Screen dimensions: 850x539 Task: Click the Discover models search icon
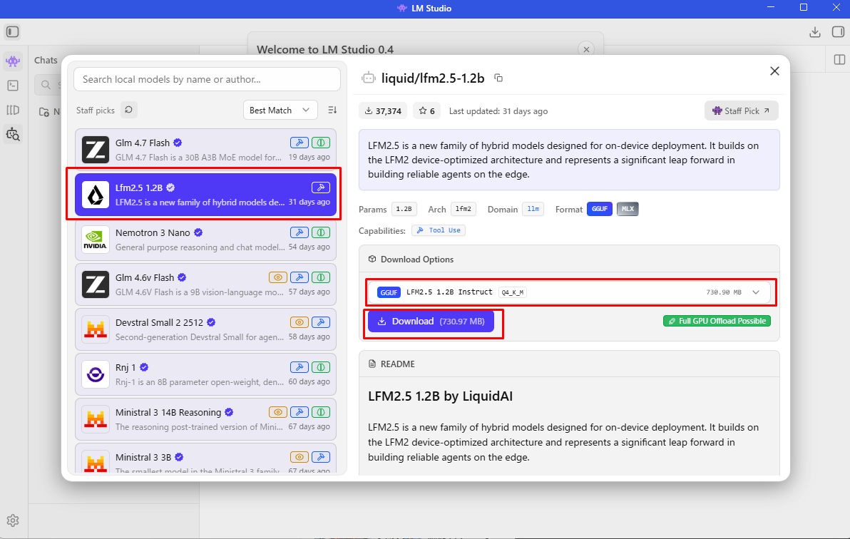coord(13,133)
